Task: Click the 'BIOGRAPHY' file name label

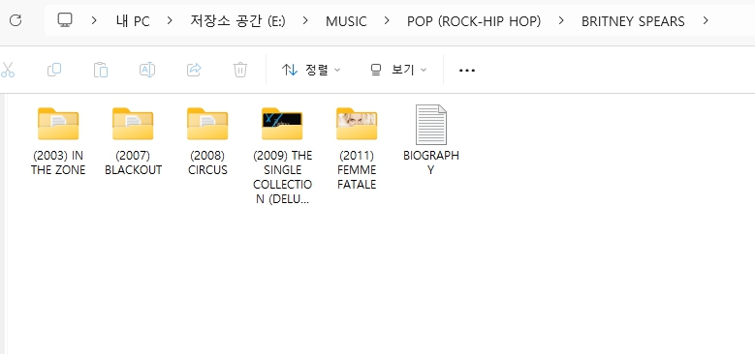Action: [431, 162]
